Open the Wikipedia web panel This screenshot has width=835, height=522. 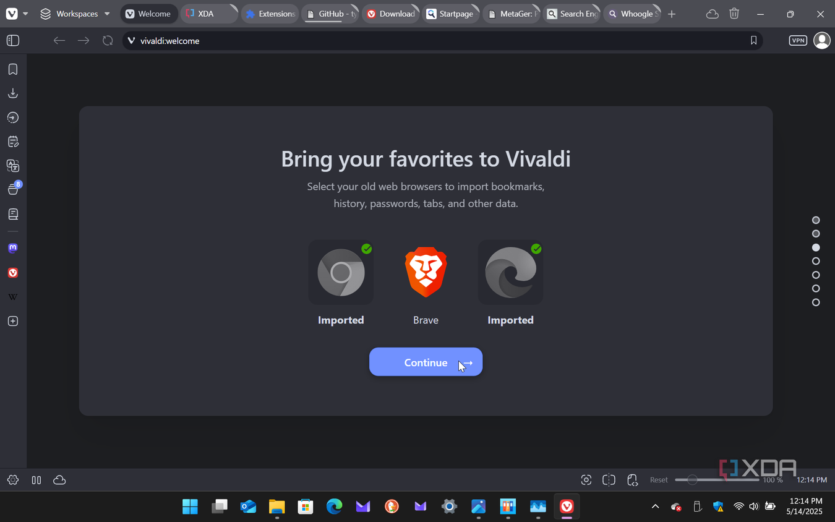[13, 297]
